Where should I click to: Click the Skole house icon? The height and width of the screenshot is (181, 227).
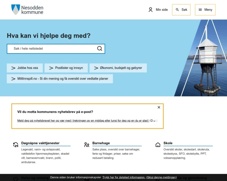(158, 144)
